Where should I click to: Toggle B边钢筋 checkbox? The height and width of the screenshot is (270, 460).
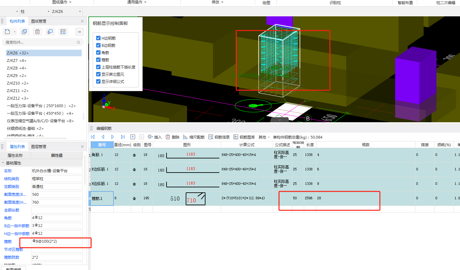[x=98, y=45]
